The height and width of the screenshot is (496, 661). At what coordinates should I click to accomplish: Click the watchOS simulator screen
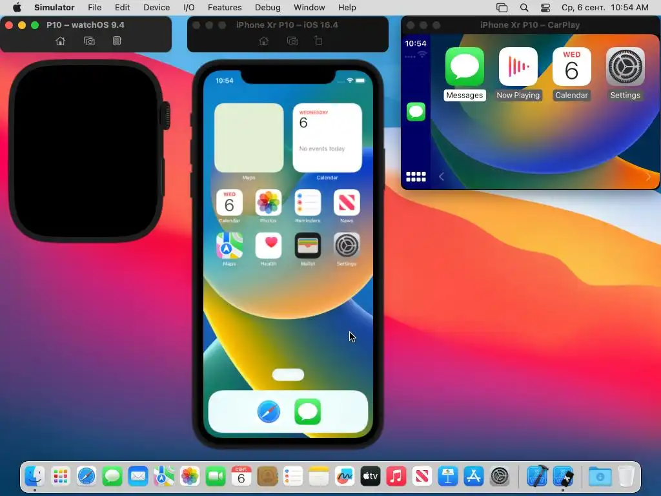click(86, 151)
